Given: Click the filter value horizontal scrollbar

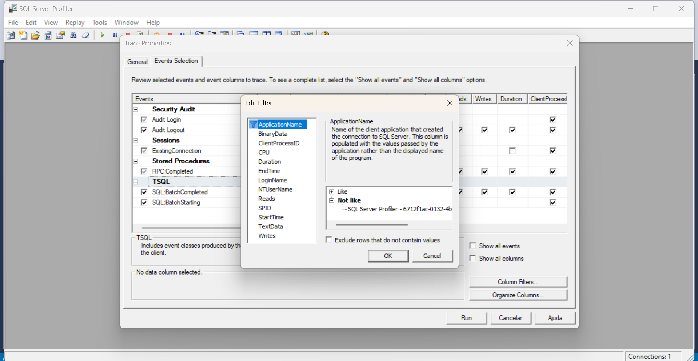Looking at the screenshot, I should pyautogui.click(x=371, y=225).
